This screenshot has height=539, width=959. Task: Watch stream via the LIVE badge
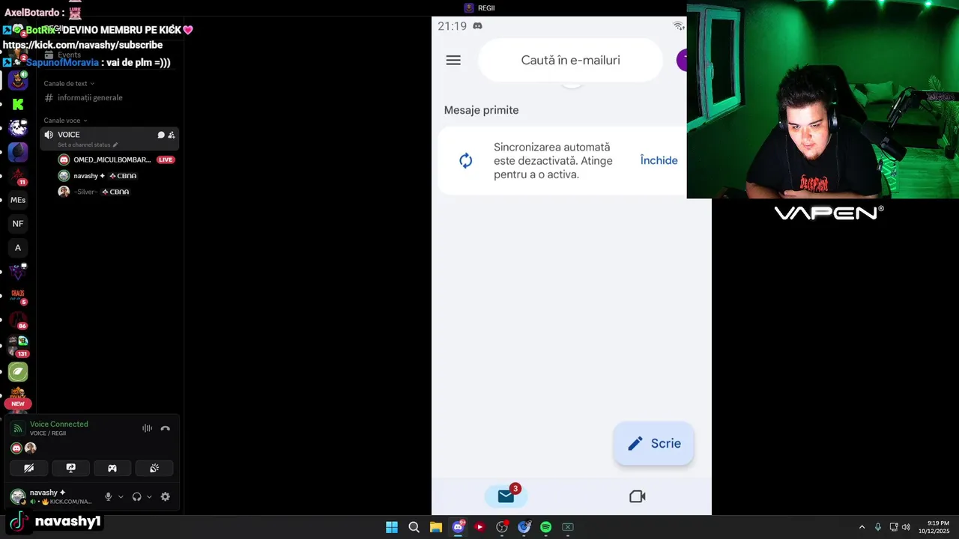coord(166,159)
